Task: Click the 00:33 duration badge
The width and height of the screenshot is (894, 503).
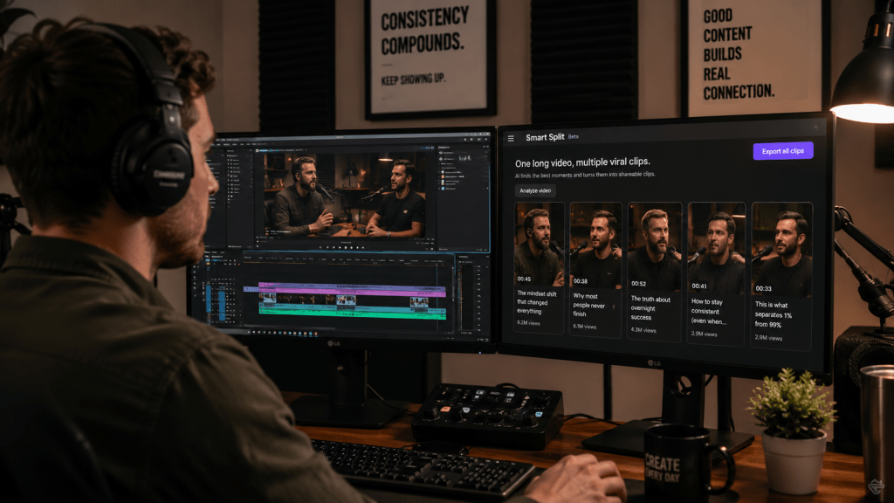Action: click(763, 288)
